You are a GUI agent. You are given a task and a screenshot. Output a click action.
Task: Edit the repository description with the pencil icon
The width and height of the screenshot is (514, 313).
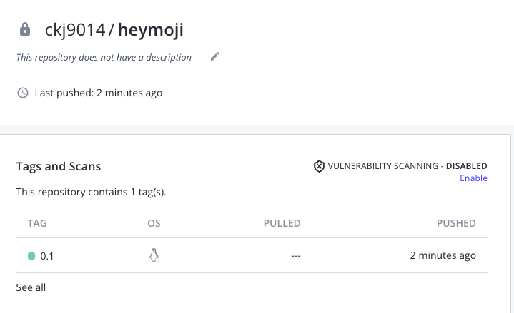(x=215, y=56)
